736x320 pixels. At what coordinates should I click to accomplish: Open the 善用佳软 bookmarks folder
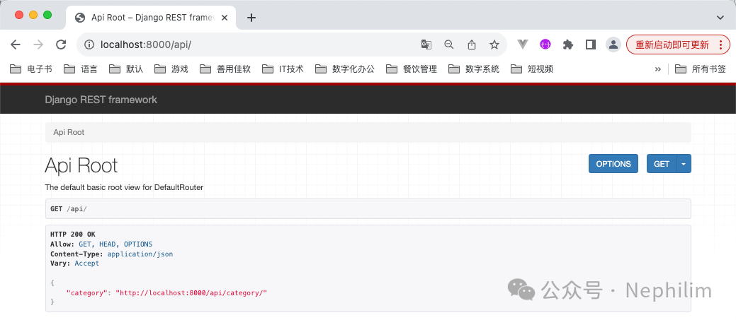point(225,69)
